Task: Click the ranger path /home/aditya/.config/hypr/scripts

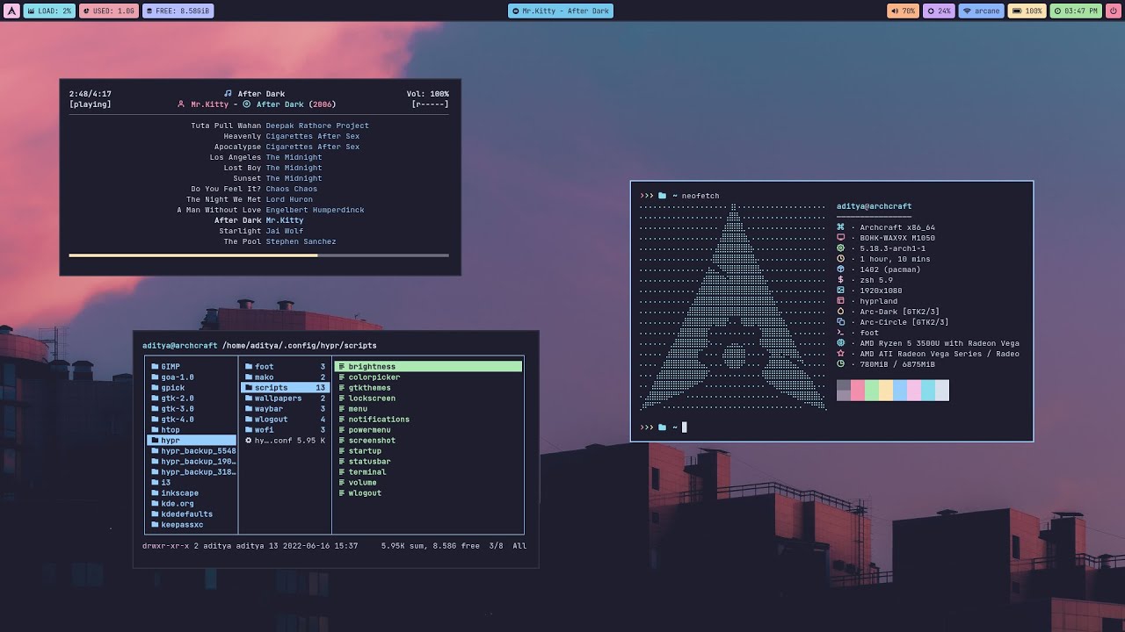Action: tap(300, 346)
